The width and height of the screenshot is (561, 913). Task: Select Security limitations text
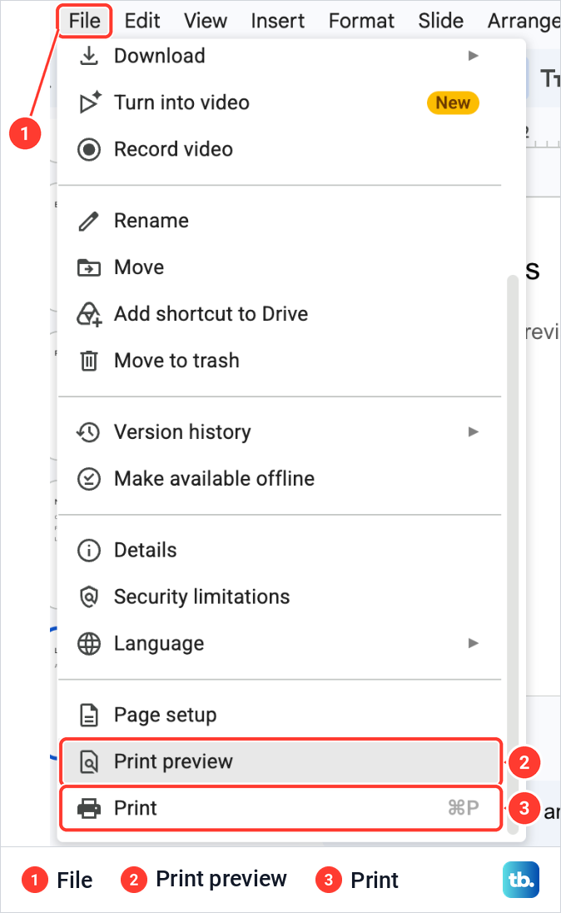202,596
